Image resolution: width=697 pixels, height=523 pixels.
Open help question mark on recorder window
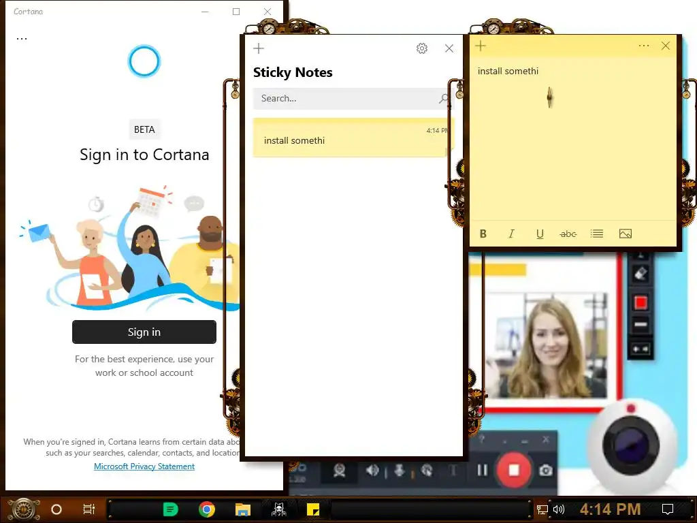click(x=482, y=439)
